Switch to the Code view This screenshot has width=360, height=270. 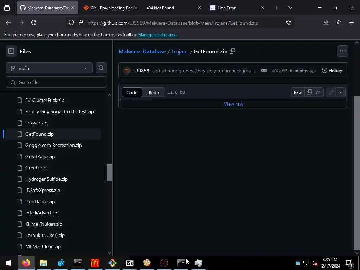pos(132,92)
